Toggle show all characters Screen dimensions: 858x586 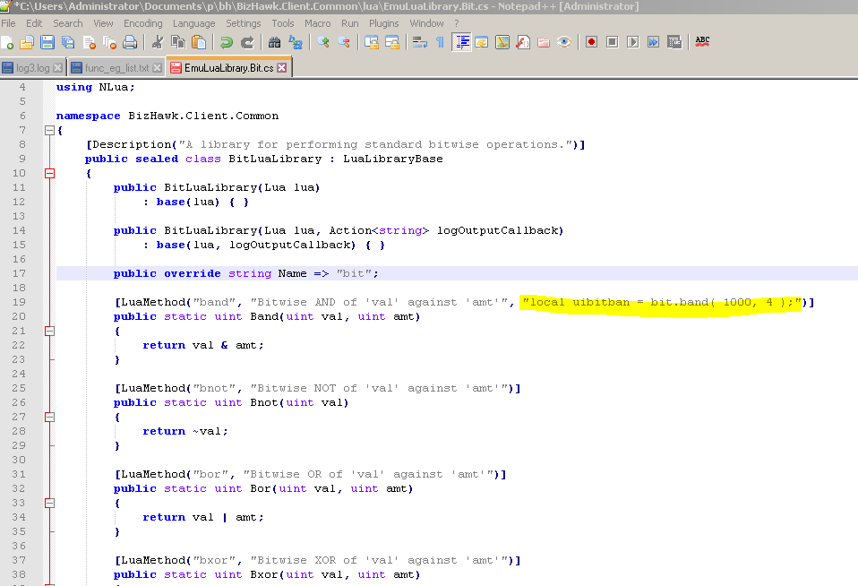pos(439,41)
